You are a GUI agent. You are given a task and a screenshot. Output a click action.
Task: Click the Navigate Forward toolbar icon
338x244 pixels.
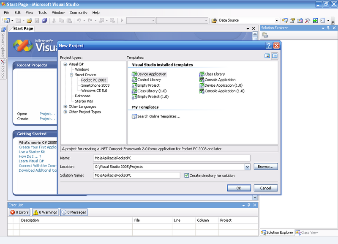[112, 20]
